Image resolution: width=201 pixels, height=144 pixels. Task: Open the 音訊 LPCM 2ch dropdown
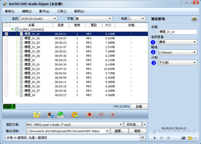38,19
